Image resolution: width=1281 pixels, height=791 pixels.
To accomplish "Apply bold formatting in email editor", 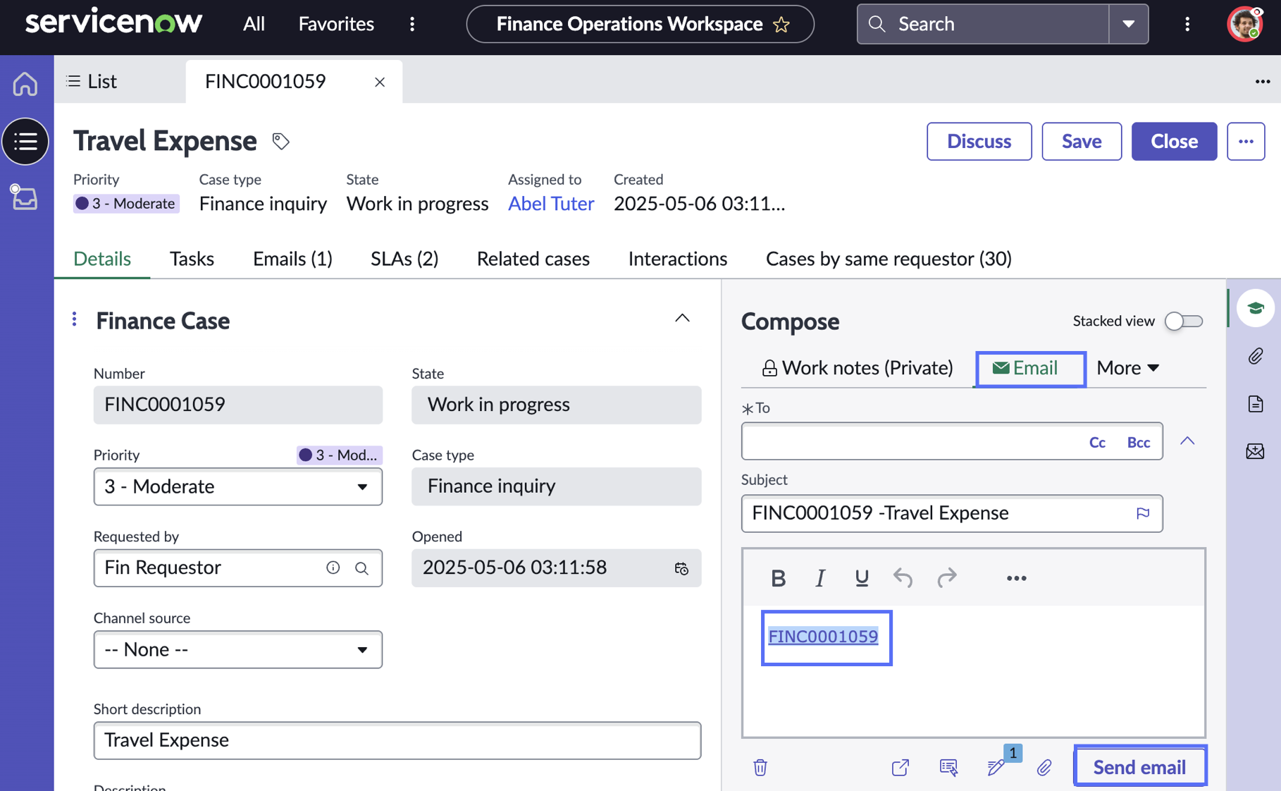I will click(x=778, y=578).
